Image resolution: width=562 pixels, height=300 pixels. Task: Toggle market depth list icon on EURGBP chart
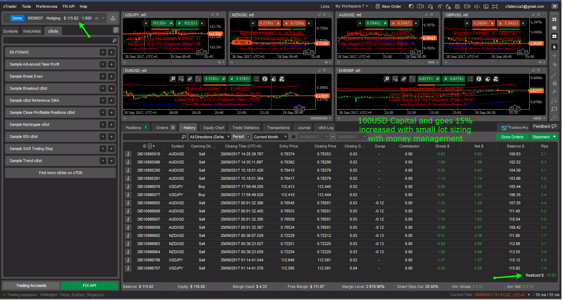click(470, 79)
